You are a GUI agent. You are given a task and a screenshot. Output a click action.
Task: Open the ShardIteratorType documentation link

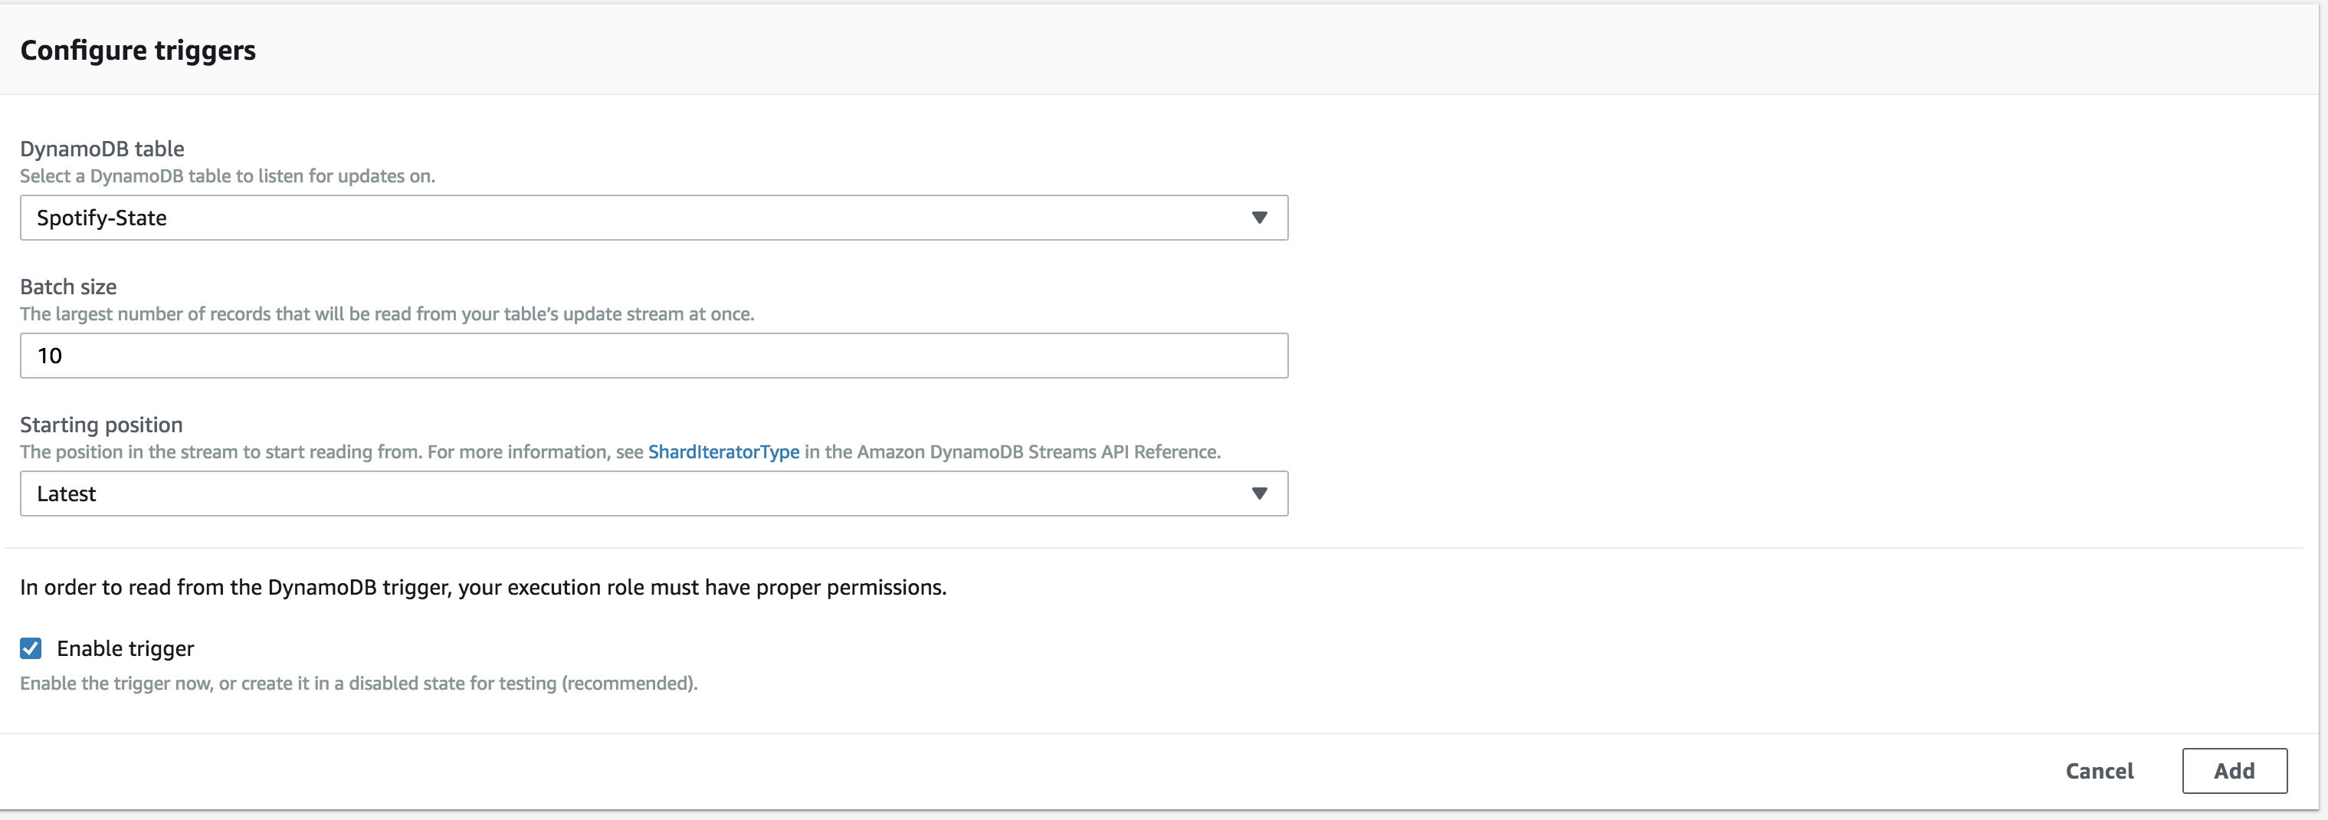[x=723, y=452]
